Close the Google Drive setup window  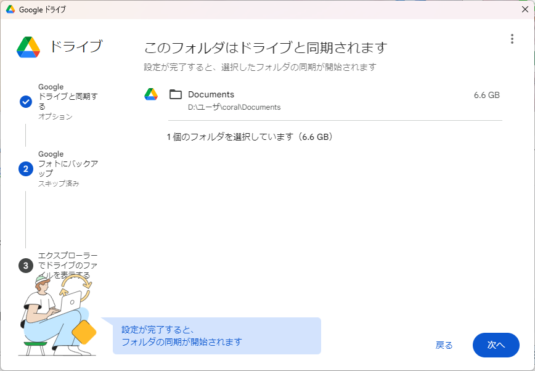point(525,10)
